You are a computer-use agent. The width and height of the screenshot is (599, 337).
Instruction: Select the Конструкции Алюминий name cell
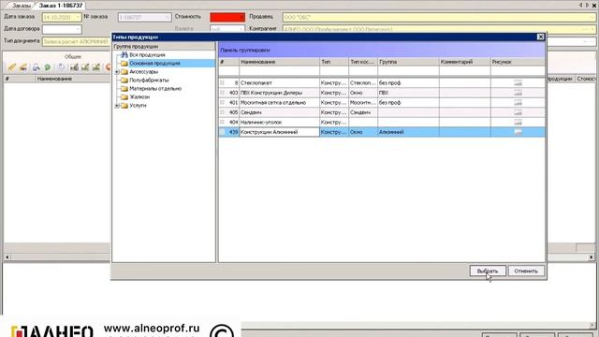tap(279, 132)
